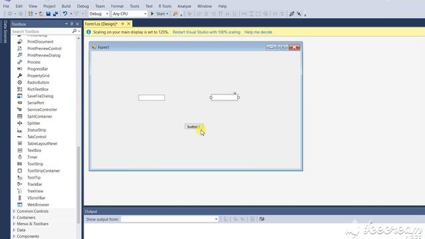Click the Redo arrow icon
The height and width of the screenshot is (239, 425).
(77, 14)
